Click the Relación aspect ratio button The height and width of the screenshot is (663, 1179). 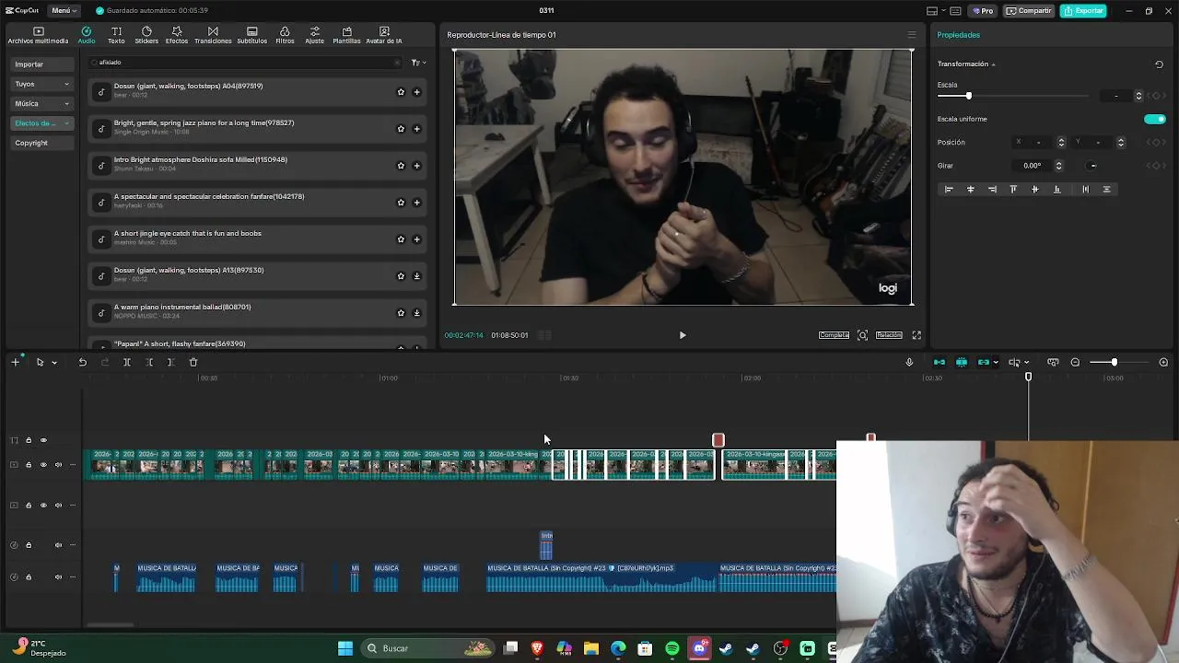(x=889, y=335)
